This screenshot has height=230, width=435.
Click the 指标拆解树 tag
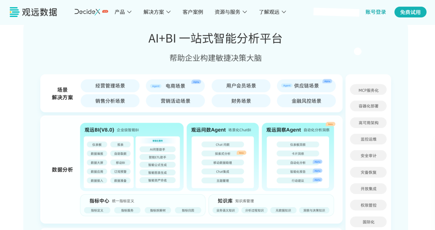point(158,210)
